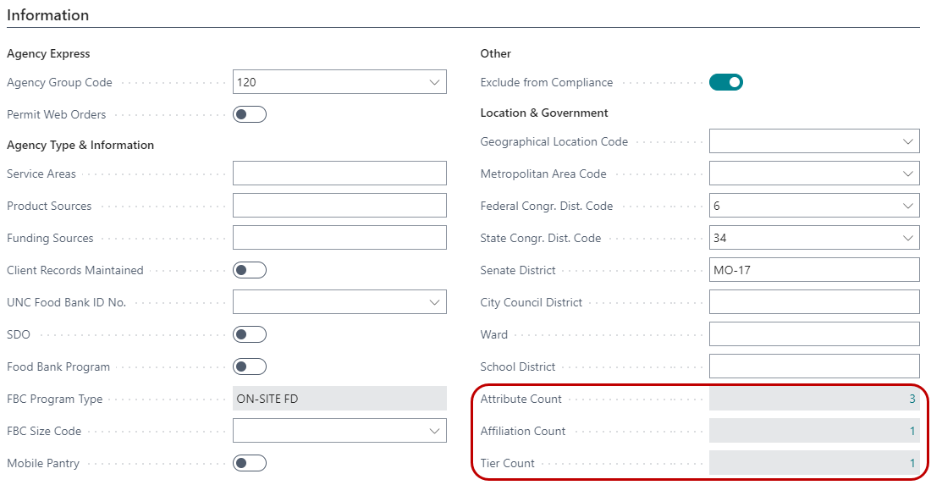
Task: Switch on the Mobile Pantry toggle
Action: (x=250, y=463)
